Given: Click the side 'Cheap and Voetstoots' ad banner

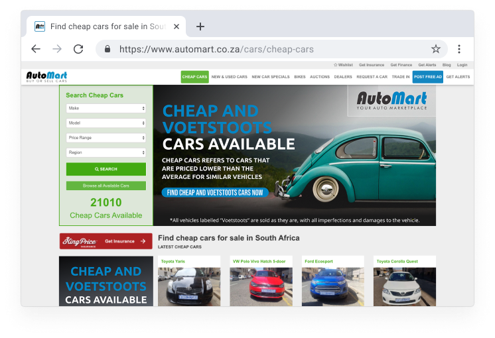Looking at the screenshot, I should coord(106,281).
